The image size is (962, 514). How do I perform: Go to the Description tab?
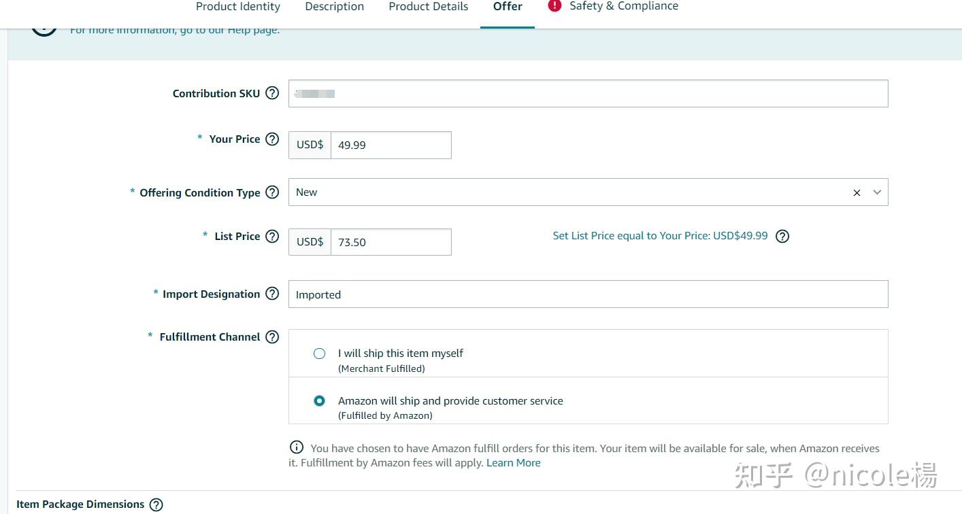(334, 7)
